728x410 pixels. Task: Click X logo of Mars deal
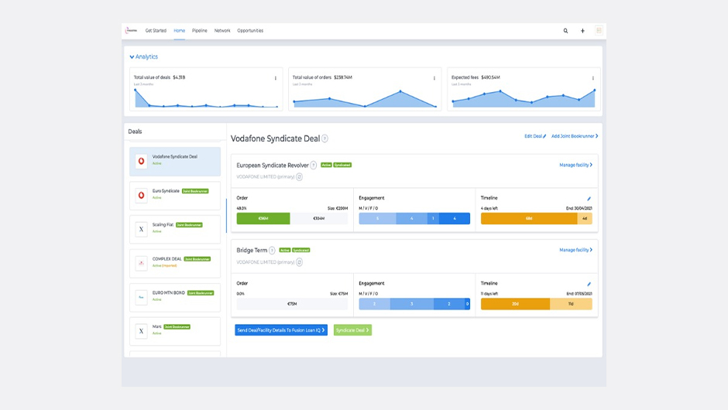tap(141, 331)
